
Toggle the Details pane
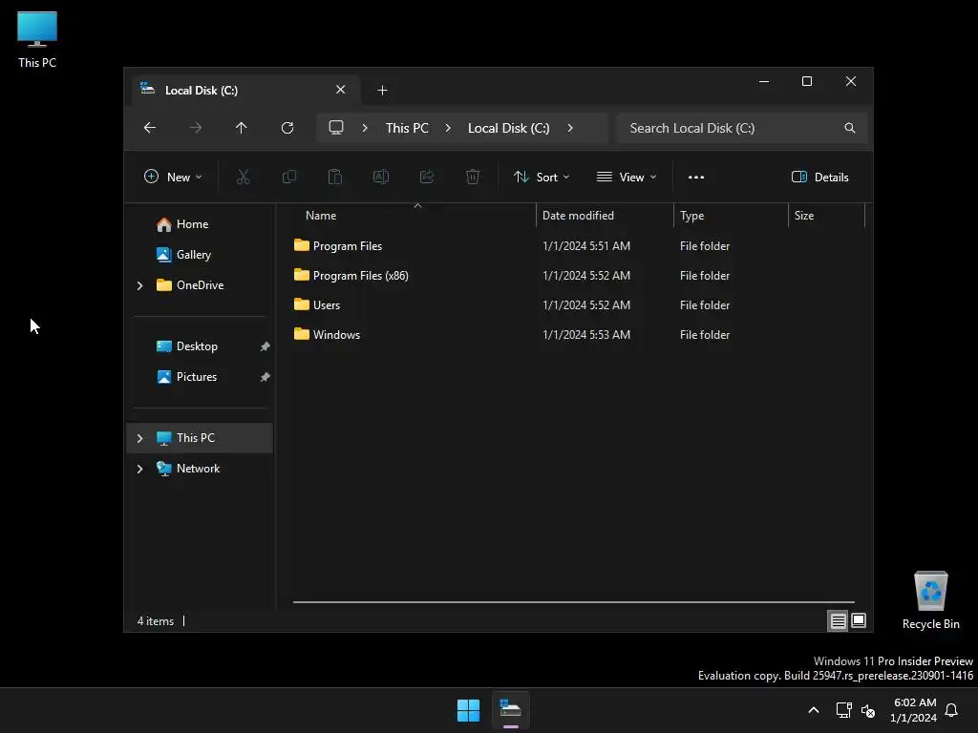click(819, 177)
